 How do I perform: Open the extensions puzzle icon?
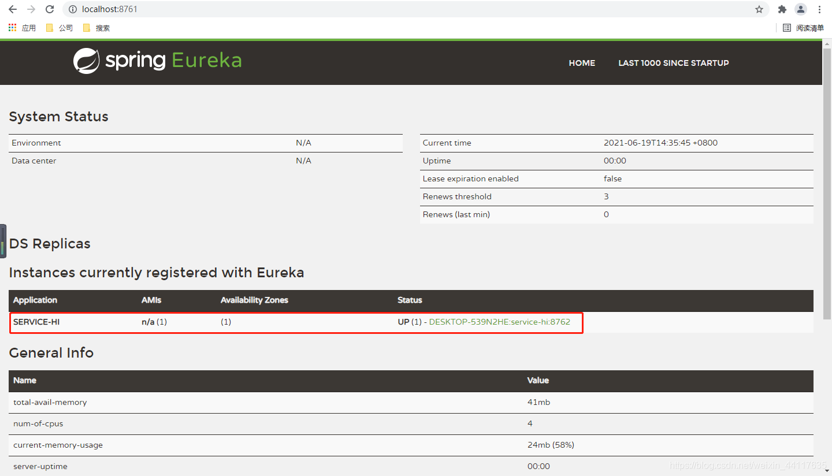pyautogui.click(x=782, y=9)
